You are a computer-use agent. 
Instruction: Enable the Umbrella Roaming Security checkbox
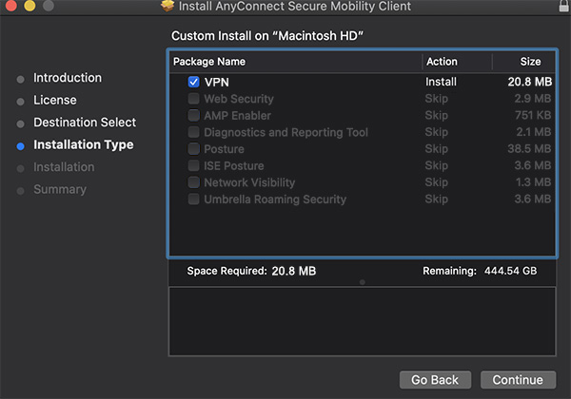(x=194, y=199)
